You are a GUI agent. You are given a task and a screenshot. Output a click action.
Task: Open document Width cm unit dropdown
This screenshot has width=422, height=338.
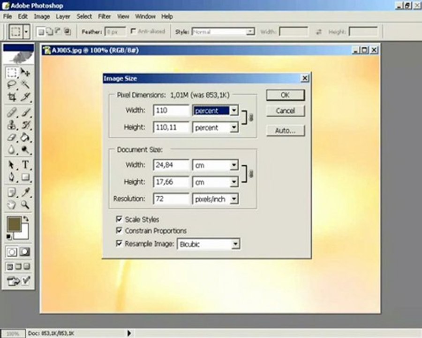coord(234,165)
